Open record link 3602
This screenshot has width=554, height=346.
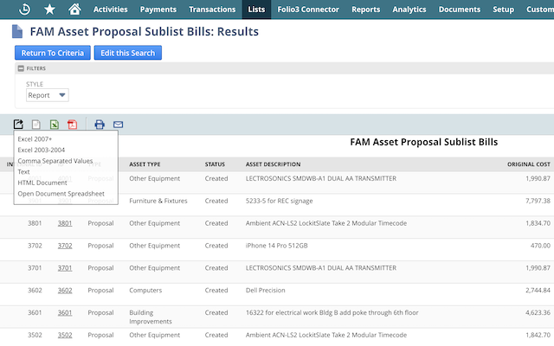pos(65,291)
